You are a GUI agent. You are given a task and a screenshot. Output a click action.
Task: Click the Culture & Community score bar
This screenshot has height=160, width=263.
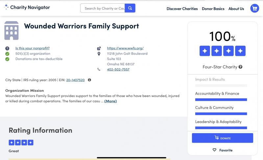click(221, 114)
